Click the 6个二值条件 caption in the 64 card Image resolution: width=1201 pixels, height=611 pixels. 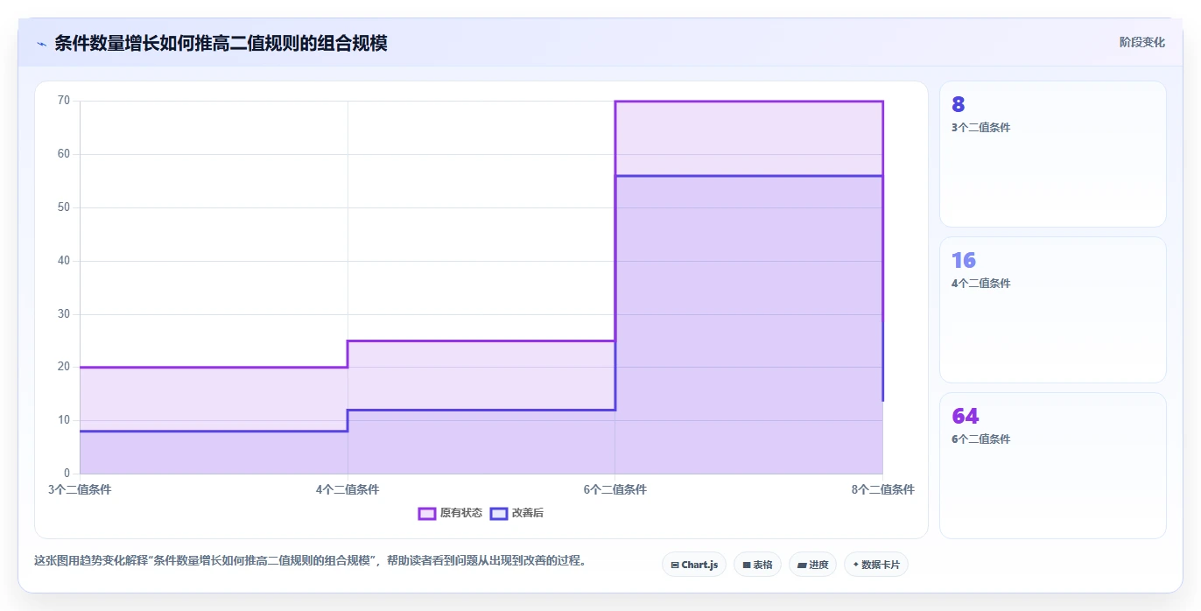[980, 439]
